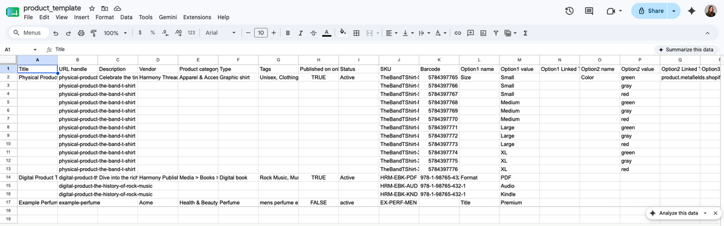
Task: Click the move to folder icon
Action: click(104, 8)
